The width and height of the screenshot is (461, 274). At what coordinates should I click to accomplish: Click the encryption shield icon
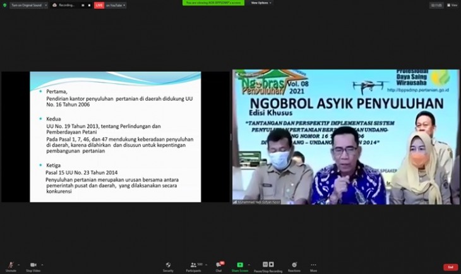coord(4,5)
